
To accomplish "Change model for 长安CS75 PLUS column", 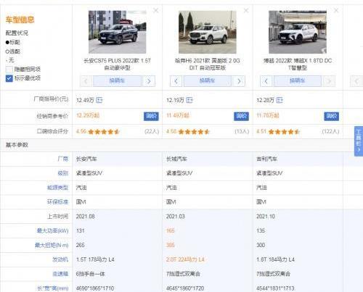I will (x=117, y=81).
